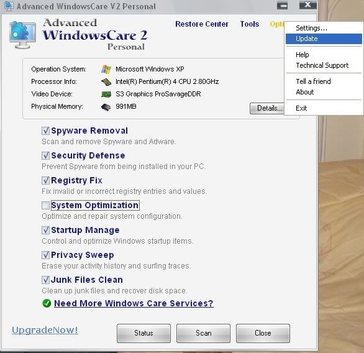Click 'Scan and remove Spyware and Adware.' description
Screen dimensions: 364x353
(109, 142)
